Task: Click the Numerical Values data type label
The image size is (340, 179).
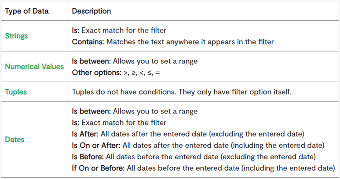Action: [34, 66]
